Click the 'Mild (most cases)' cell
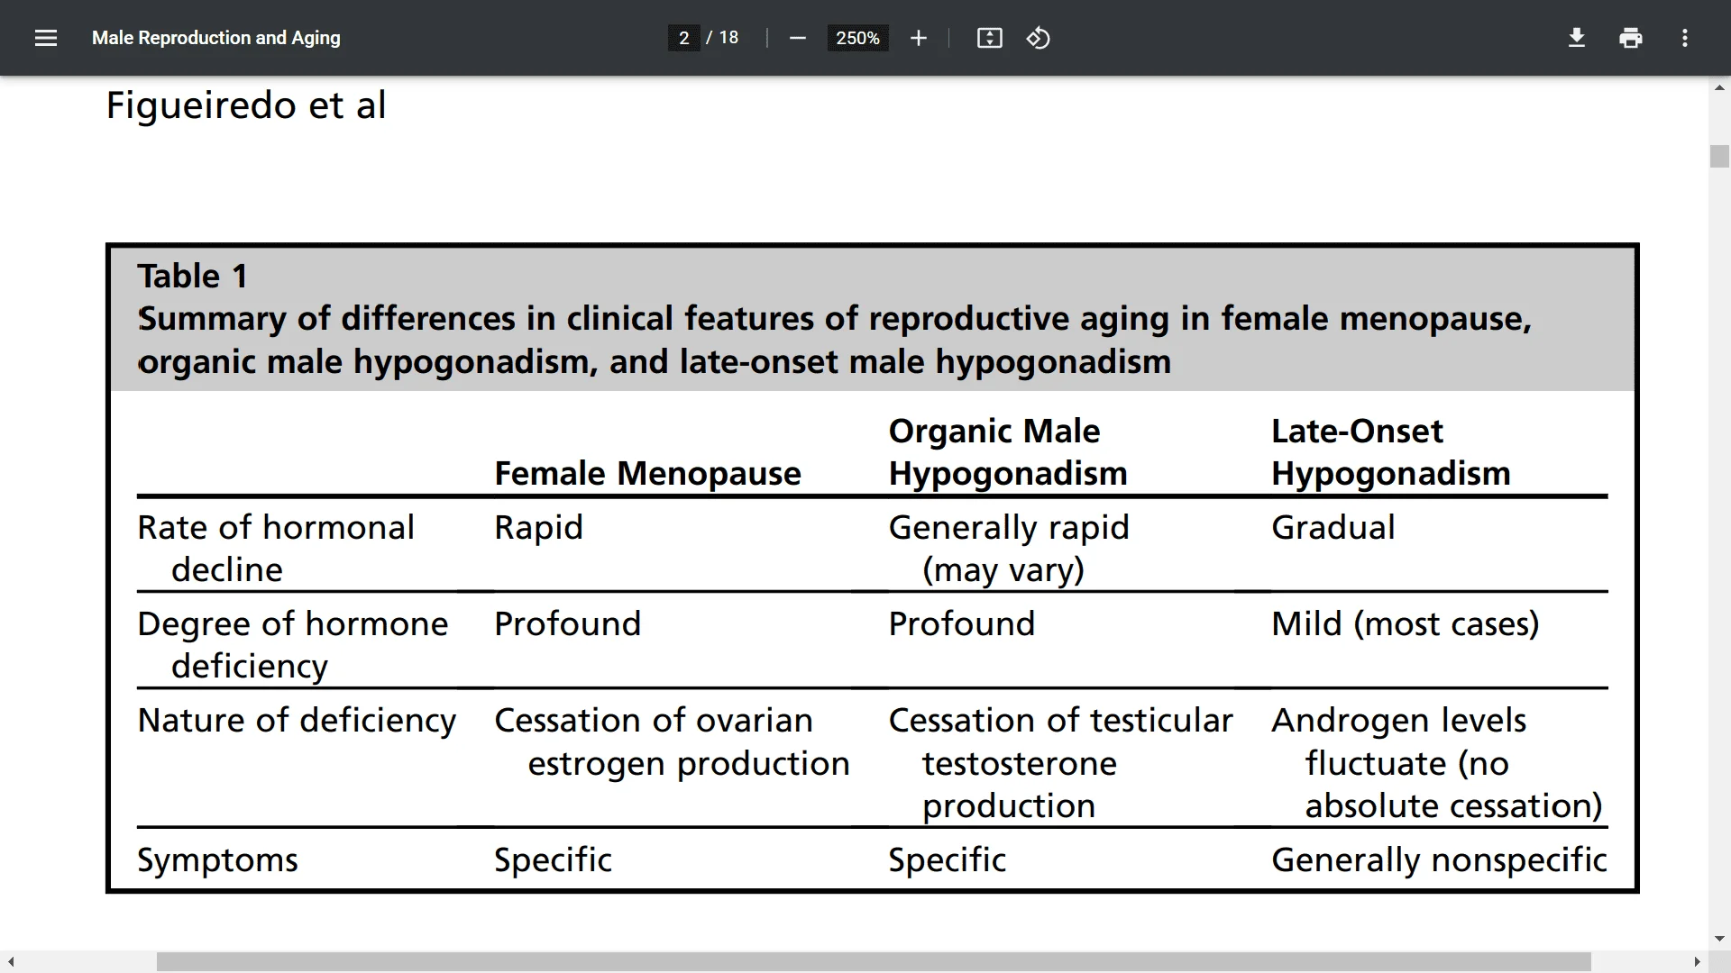The image size is (1731, 973). pyautogui.click(x=1406, y=623)
